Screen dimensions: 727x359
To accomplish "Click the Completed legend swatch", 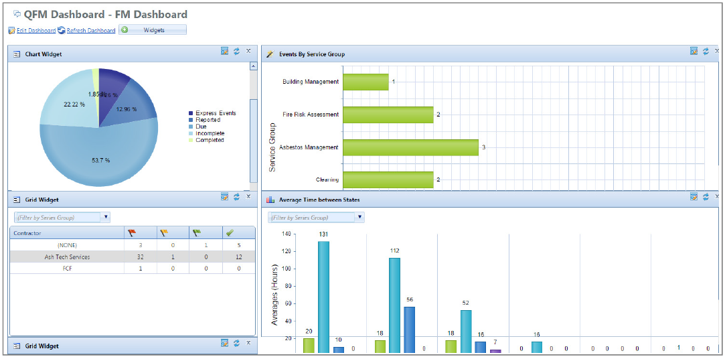I will [191, 139].
